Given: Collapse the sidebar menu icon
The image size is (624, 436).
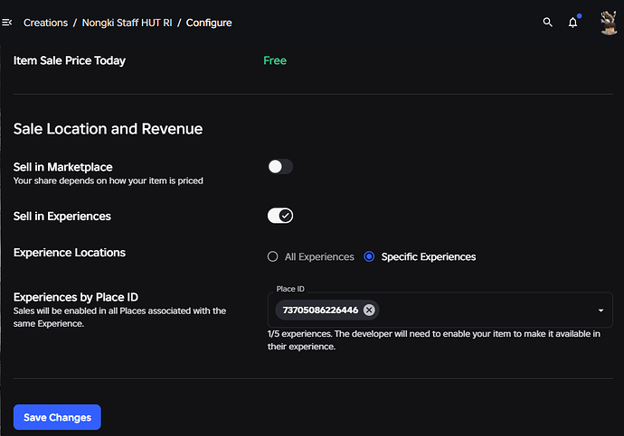Looking at the screenshot, I should click(x=6, y=23).
